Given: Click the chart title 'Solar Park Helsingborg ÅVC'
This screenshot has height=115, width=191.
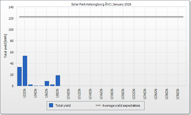Looking at the screenshot, I should (95, 4).
